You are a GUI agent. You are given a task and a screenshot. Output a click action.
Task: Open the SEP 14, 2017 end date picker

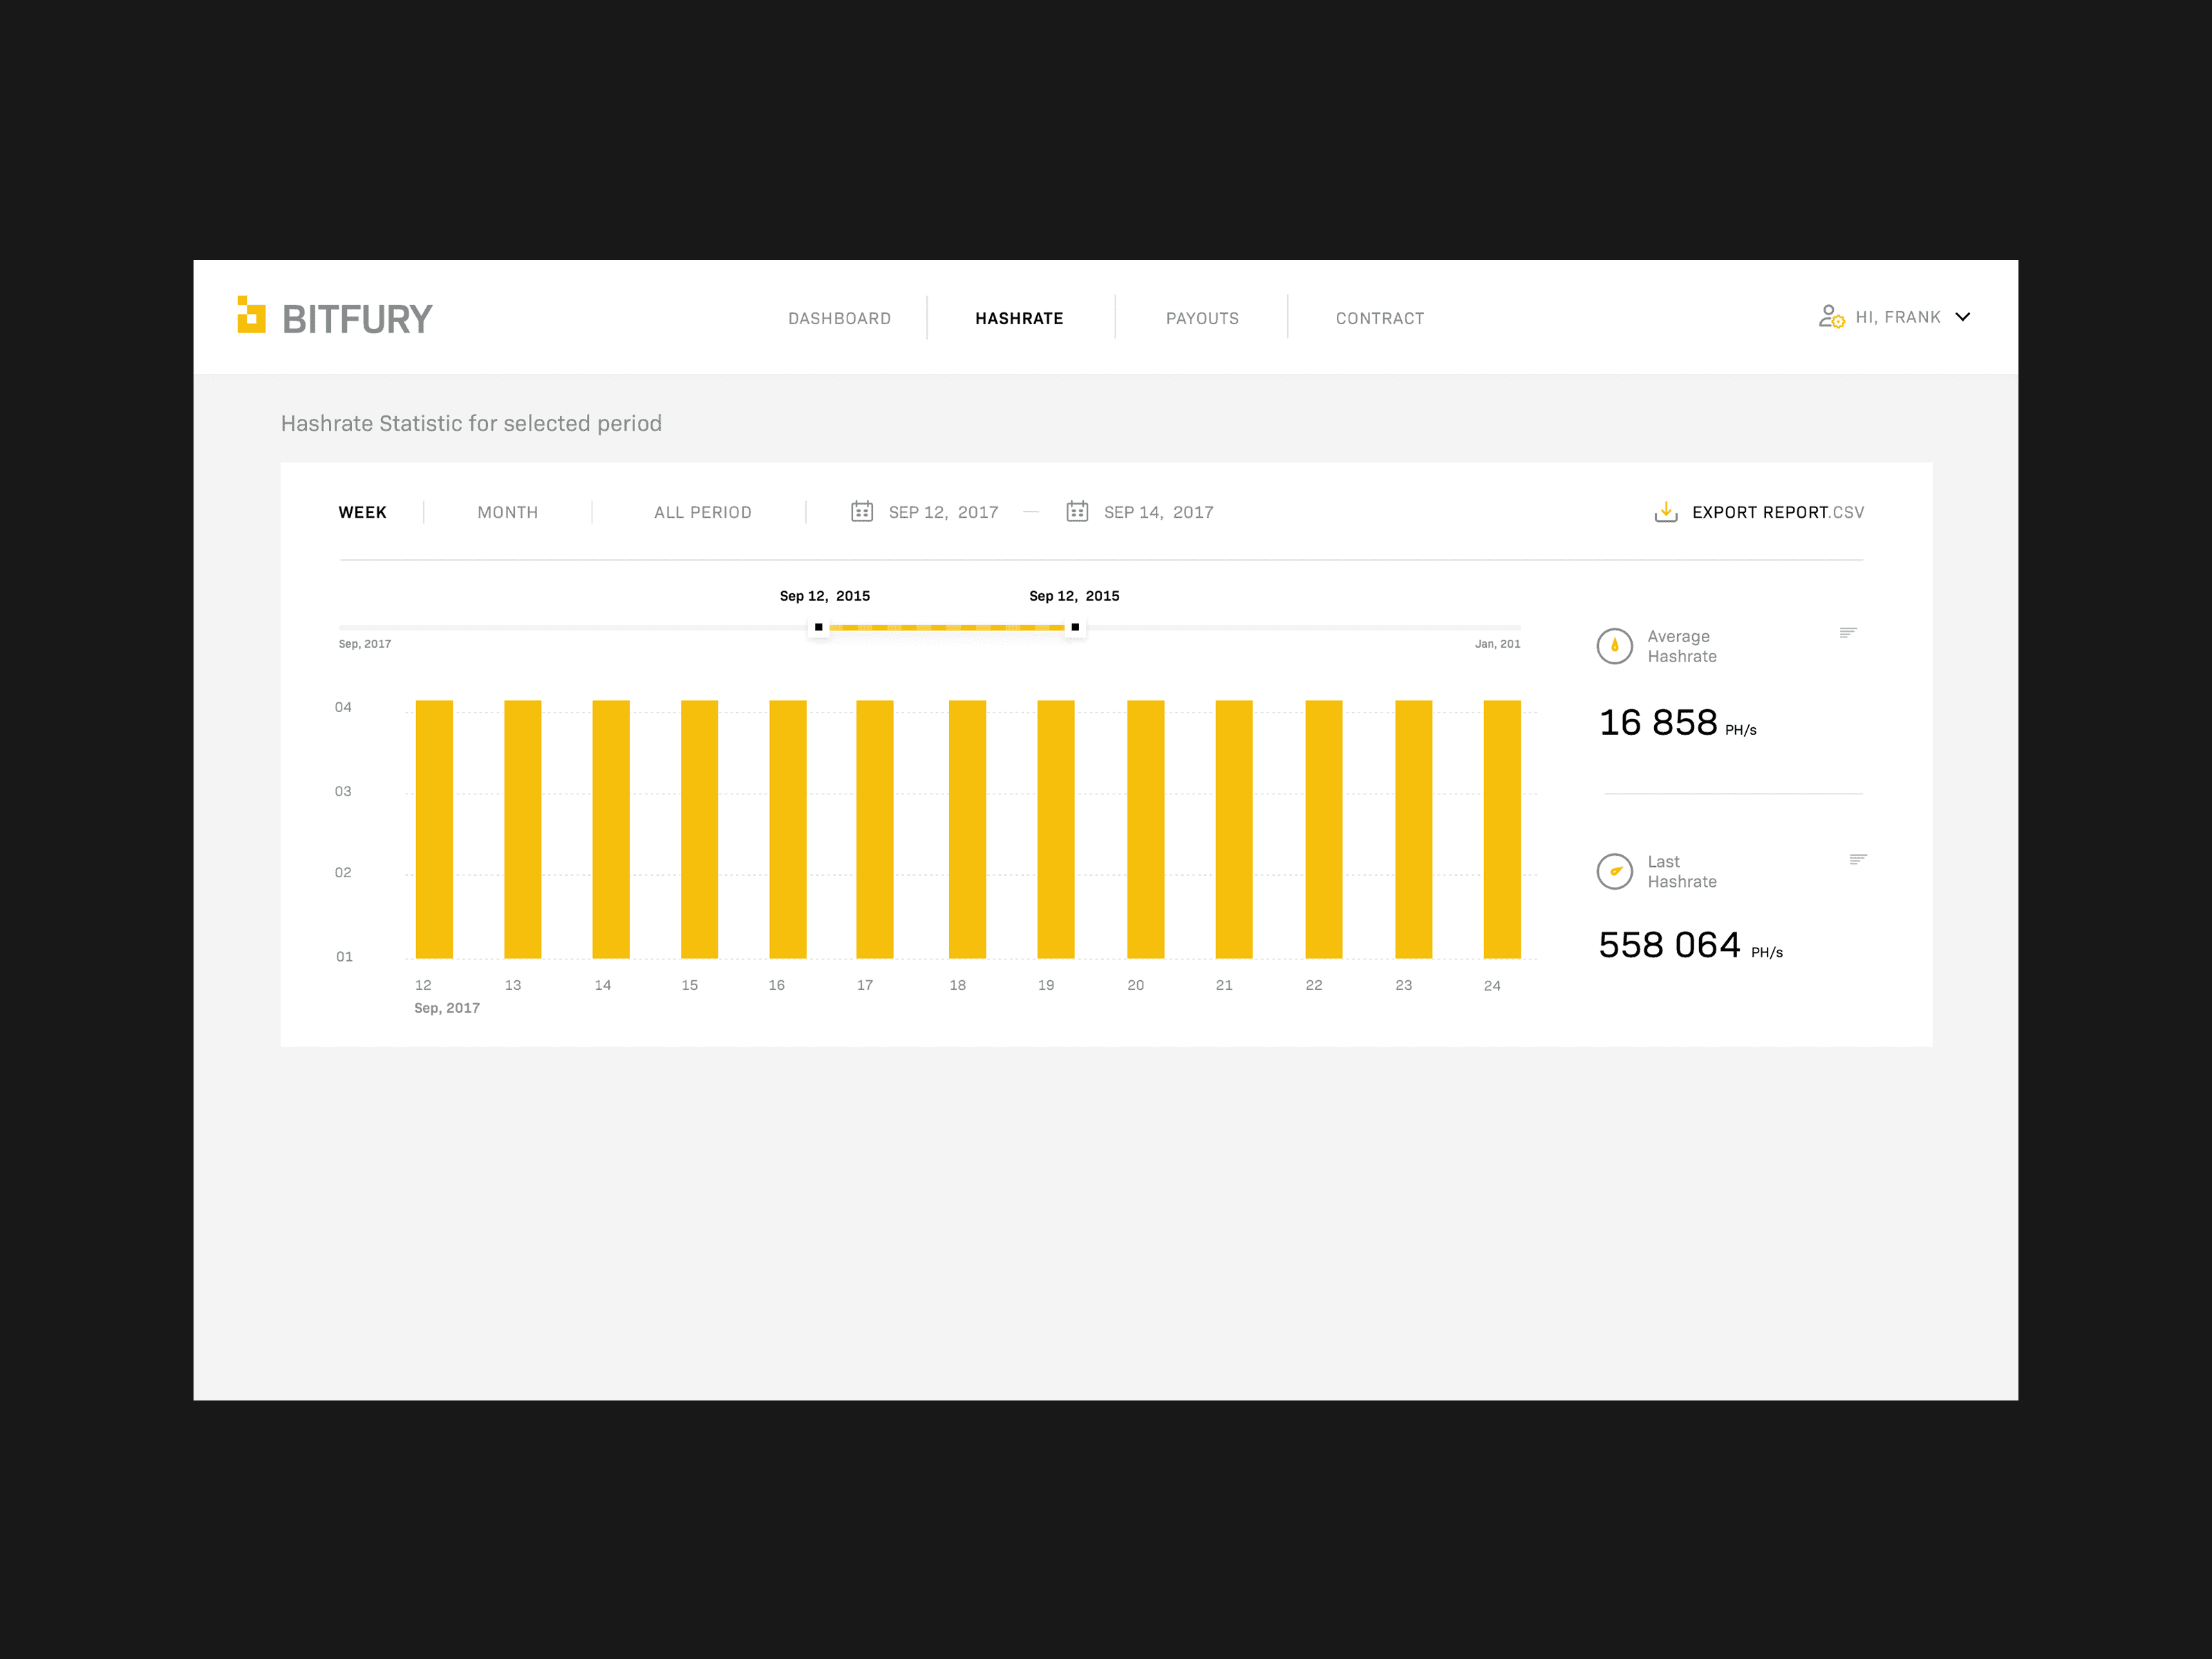1158,512
